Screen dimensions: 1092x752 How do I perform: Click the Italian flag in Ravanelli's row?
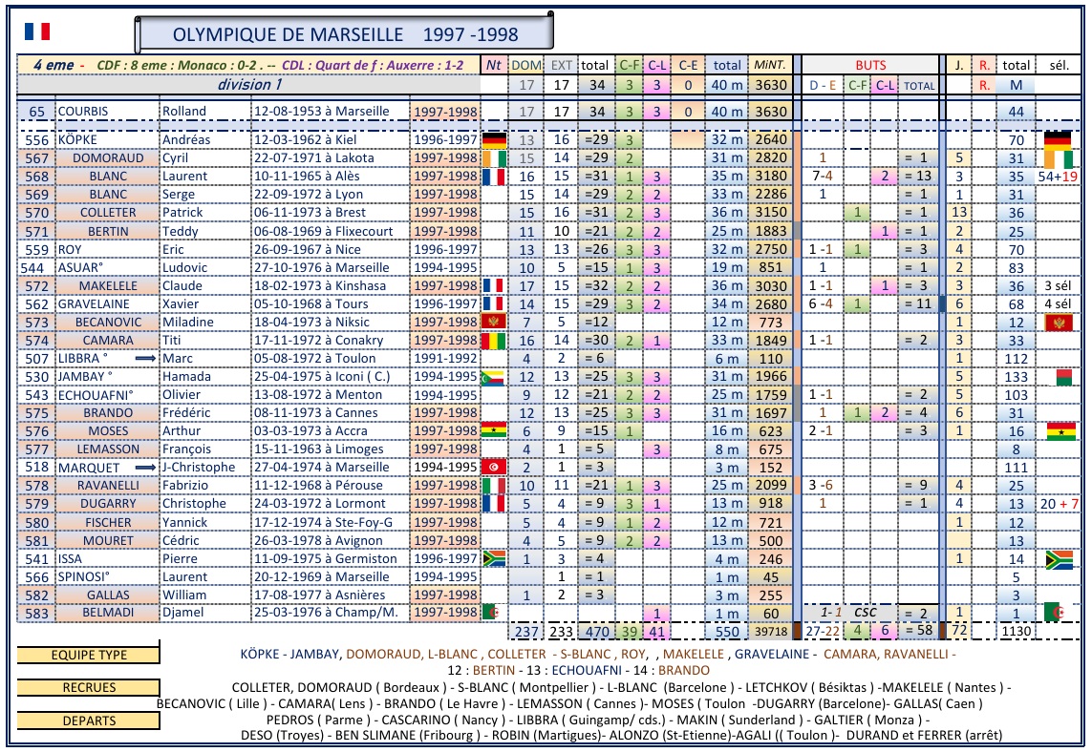click(x=493, y=486)
